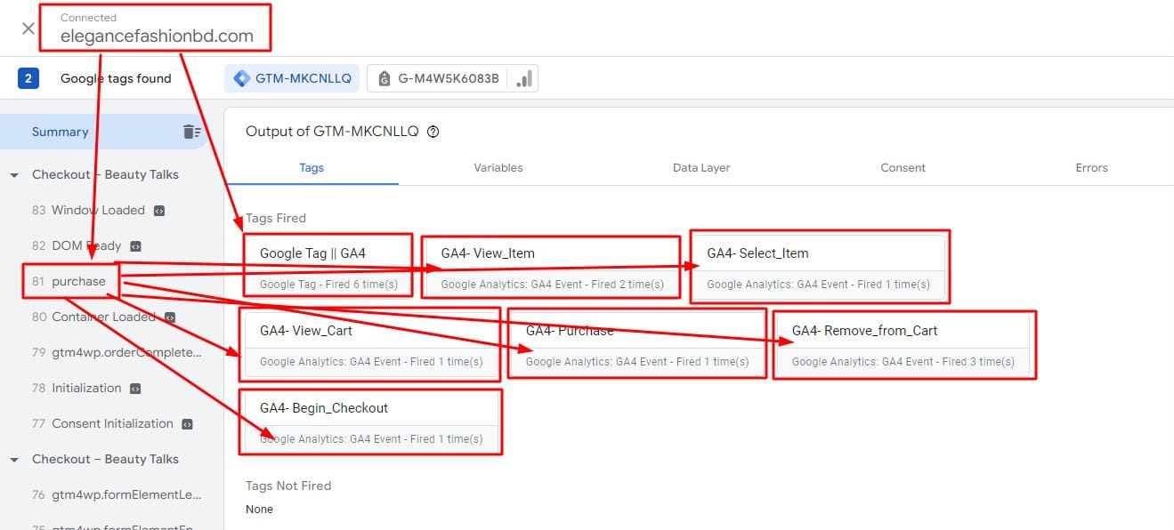Click the Google tags found label
Viewport: 1174px width, 530px height.
tap(116, 78)
